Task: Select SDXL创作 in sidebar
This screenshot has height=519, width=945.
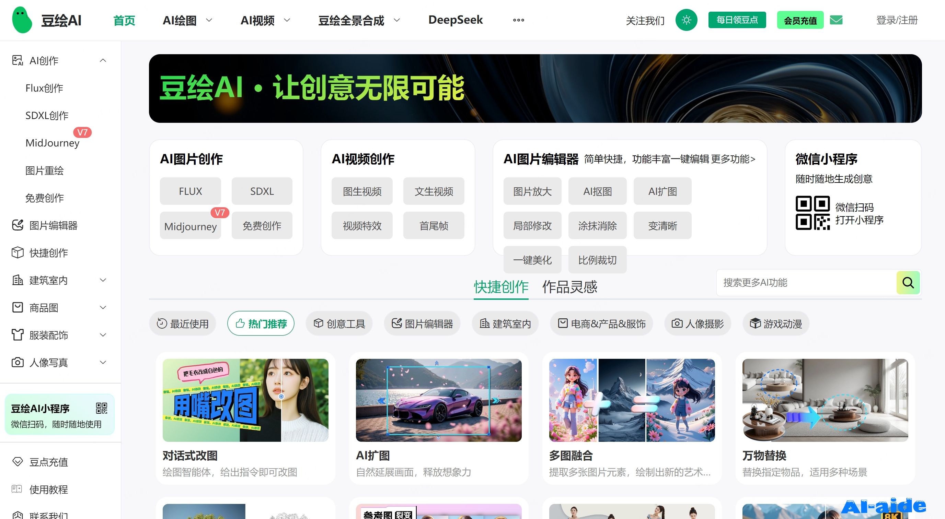Action: point(47,116)
